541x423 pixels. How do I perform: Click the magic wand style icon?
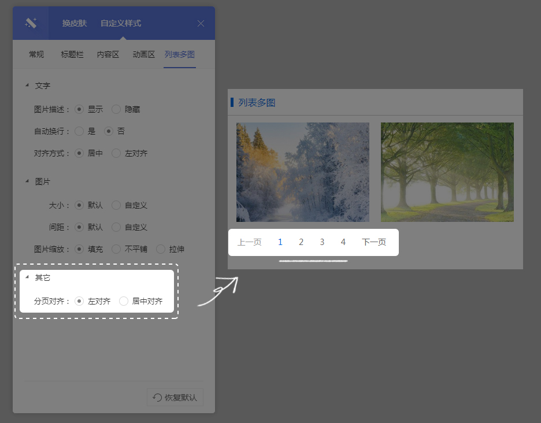click(x=31, y=23)
